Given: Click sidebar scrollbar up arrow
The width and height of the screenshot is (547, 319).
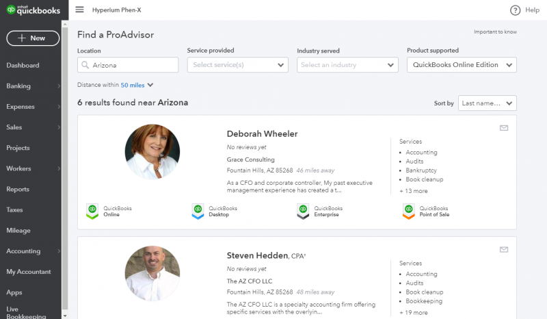Looking at the screenshot, I should [x=65, y=24].
